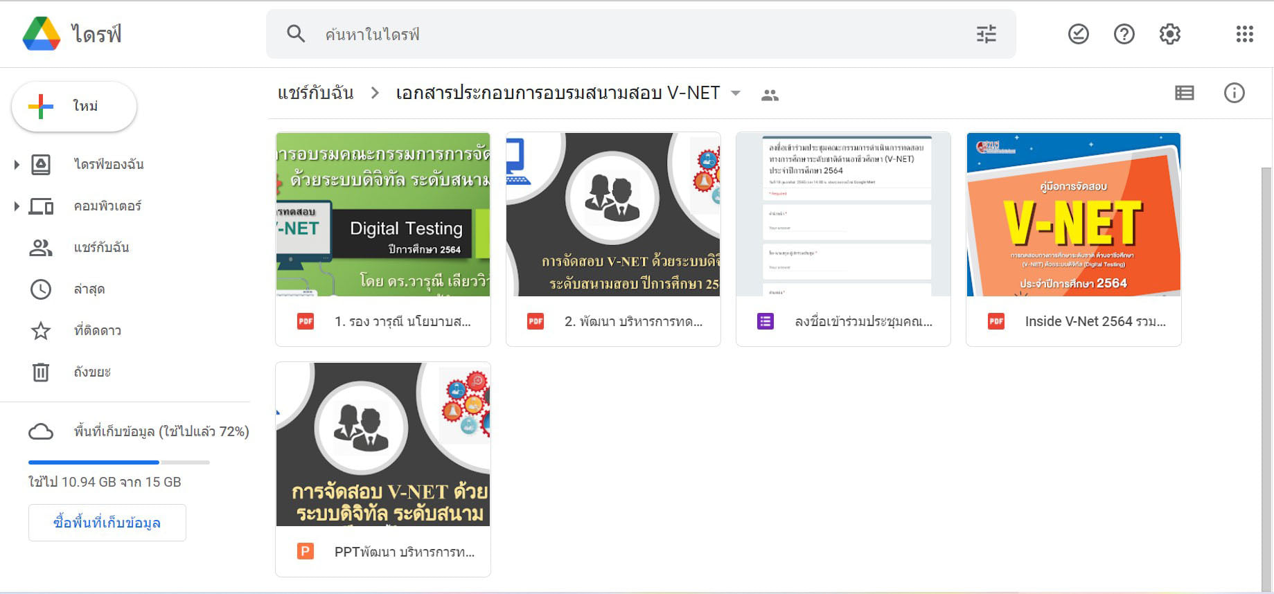Go to แชร์กับฉัน breadcrumb link

pos(316,93)
